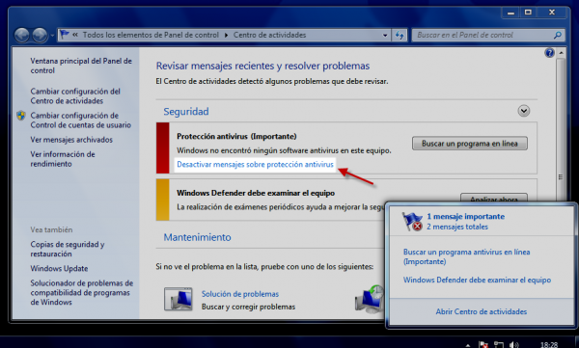The width and height of the screenshot is (579, 348).
Task: Click the Action Center flag tray icon
Action: tap(483, 345)
